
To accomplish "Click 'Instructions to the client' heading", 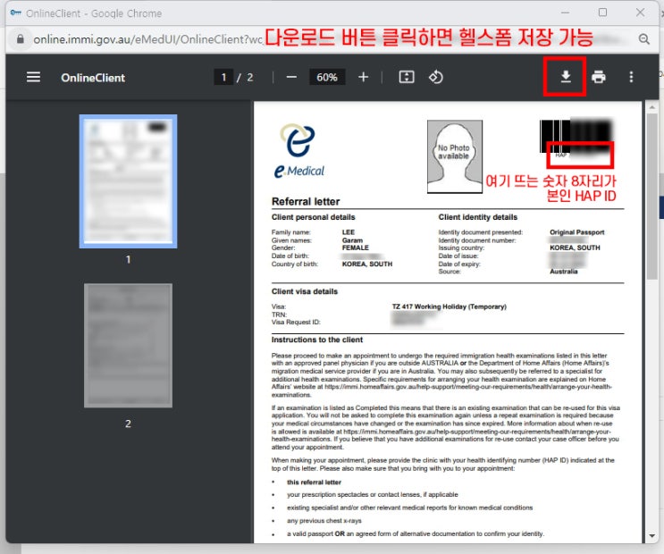I will click(x=316, y=340).
